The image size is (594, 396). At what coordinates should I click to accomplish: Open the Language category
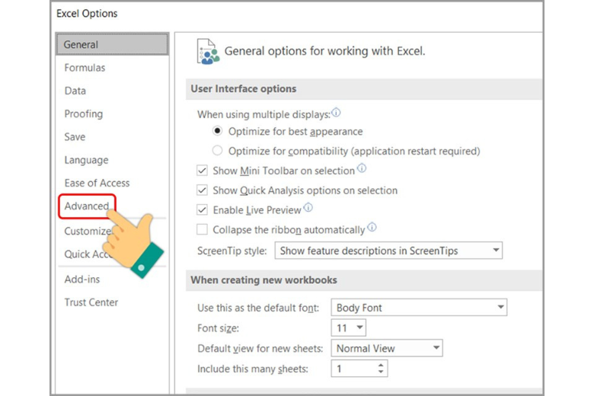point(86,160)
